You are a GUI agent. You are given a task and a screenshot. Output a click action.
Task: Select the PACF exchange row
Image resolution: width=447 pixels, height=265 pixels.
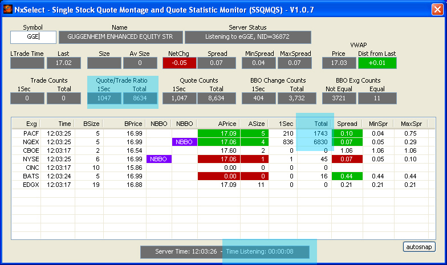click(x=223, y=133)
